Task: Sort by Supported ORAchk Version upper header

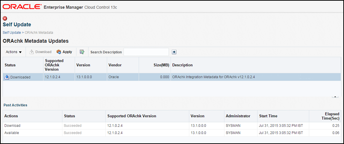Action: pyautogui.click(x=59, y=65)
